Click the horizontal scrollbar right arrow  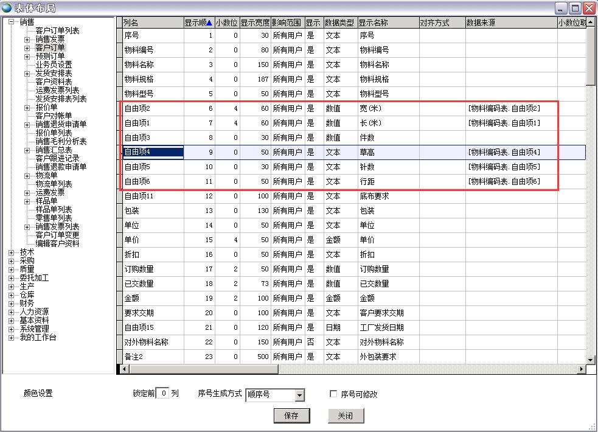582,369
